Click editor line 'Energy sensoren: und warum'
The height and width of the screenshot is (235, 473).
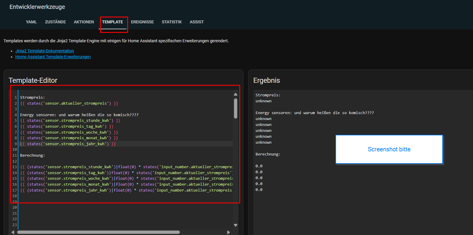(79, 115)
